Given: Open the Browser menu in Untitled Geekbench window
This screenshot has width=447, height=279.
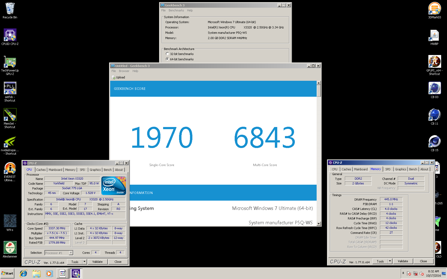Looking at the screenshot, I should 124,71.
